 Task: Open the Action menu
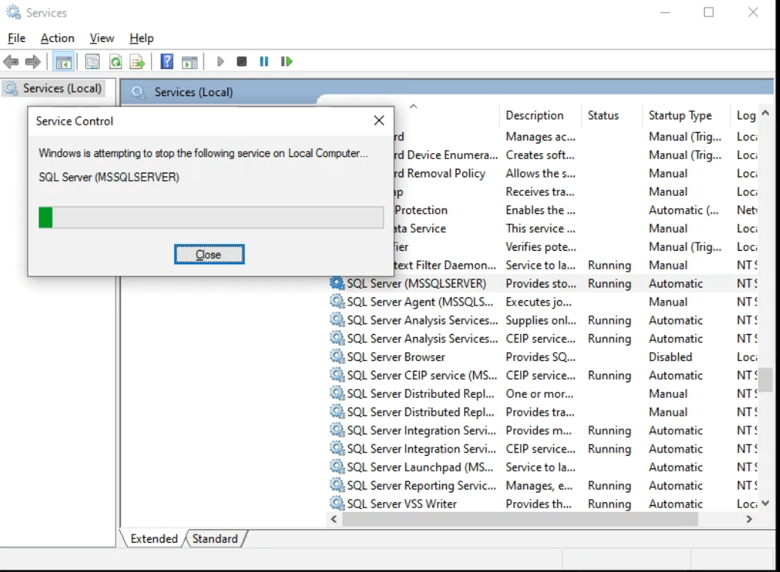click(x=57, y=38)
